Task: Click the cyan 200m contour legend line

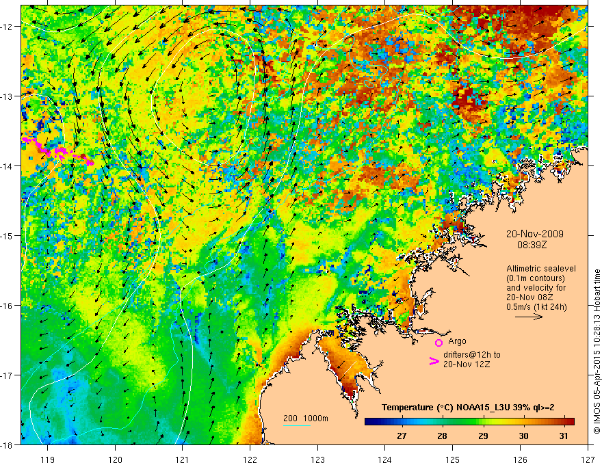Action: point(297,425)
